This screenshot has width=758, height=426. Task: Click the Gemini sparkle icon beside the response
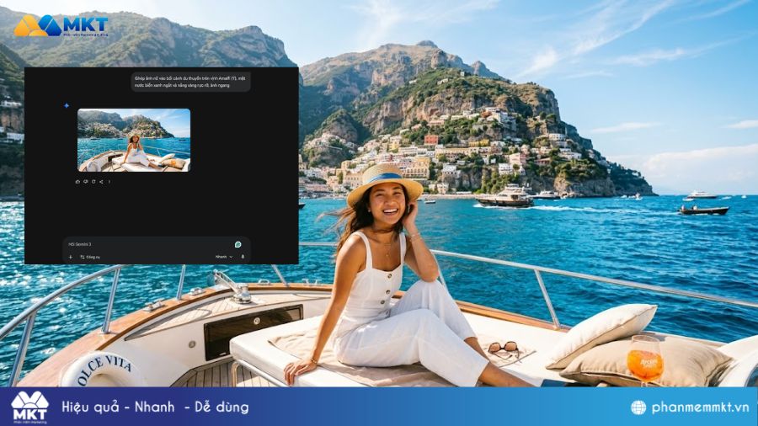[x=67, y=106]
